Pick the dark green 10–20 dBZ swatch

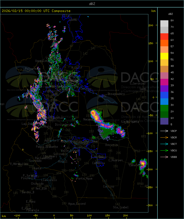(x=164, y=114)
